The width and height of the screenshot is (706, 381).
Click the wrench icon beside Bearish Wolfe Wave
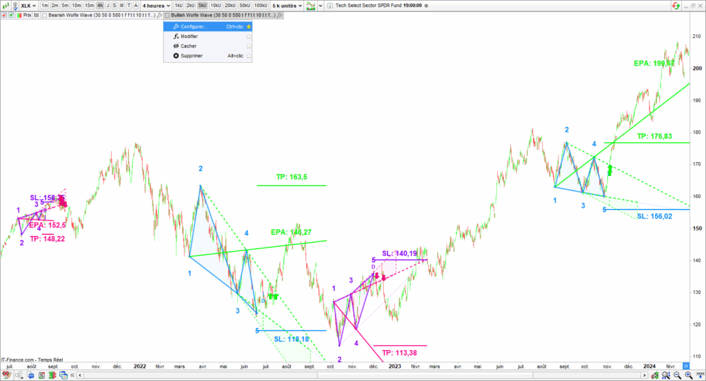pyautogui.click(x=159, y=14)
